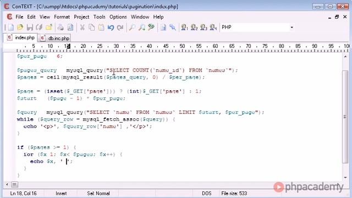The image size is (352, 198).
Task: Close the inner document with X
Action: pos(345,17)
